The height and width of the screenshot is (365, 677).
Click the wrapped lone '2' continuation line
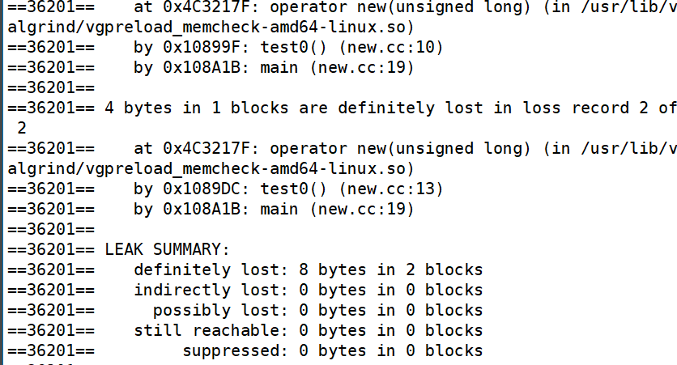click(22, 128)
